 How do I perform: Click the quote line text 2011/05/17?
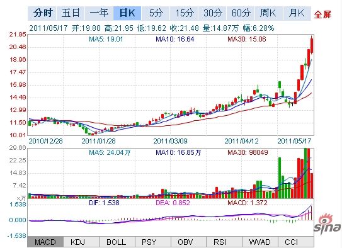[48, 28]
